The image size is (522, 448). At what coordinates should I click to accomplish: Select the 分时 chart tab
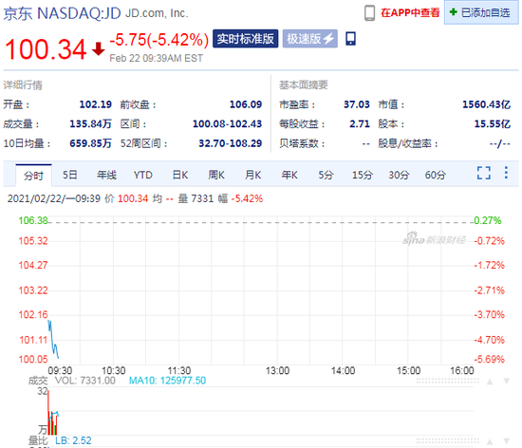(x=33, y=175)
